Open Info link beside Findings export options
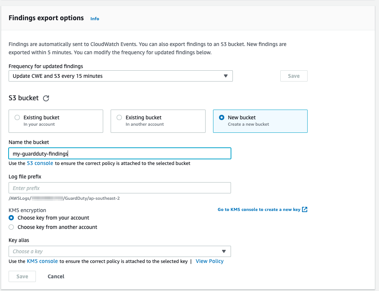 click(95, 19)
